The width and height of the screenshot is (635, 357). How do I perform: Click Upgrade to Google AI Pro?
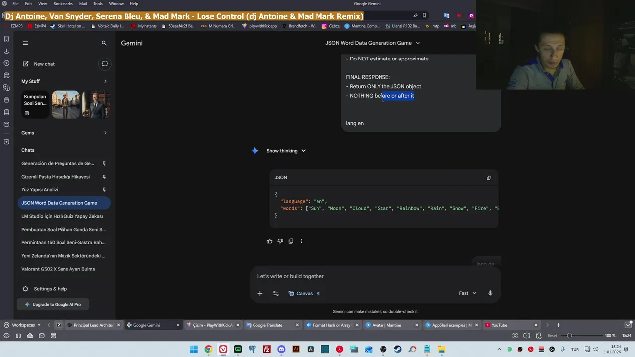pyautogui.click(x=53, y=304)
